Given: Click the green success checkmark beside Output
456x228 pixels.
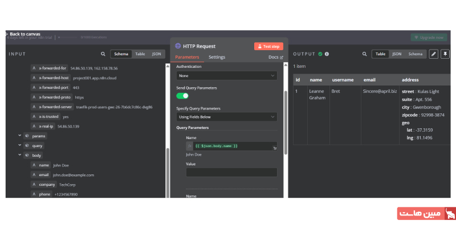Looking at the screenshot, I should [x=320, y=54].
